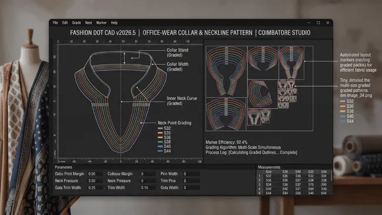Click the Size column header in Measurements
Screen dimensions: 382x215
tap(269, 172)
